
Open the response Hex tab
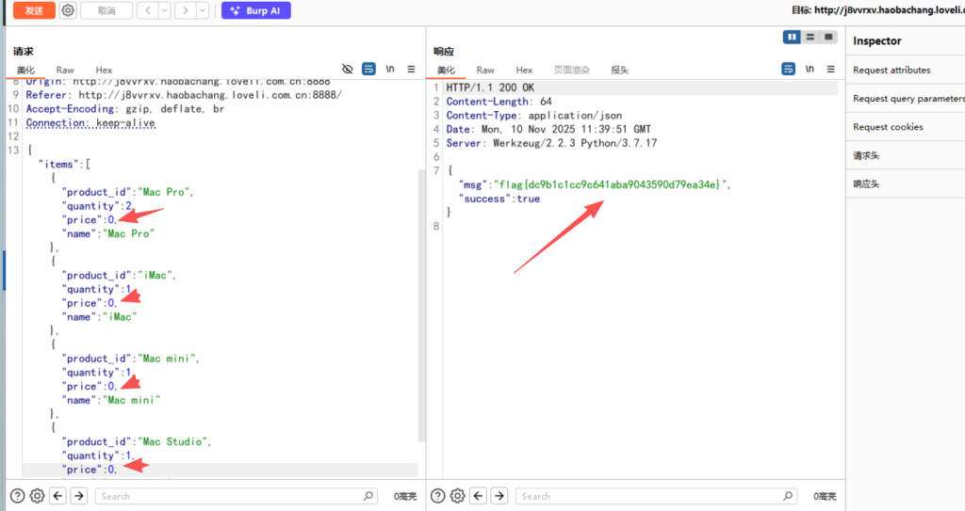[524, 70]
